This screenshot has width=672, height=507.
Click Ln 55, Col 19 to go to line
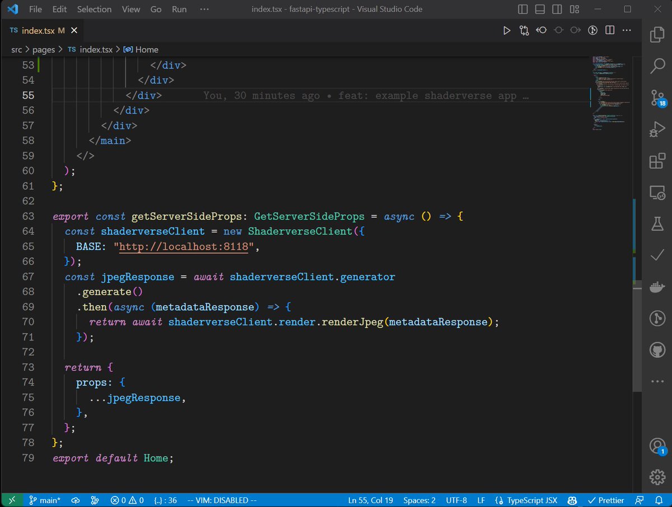click(371, 500)
